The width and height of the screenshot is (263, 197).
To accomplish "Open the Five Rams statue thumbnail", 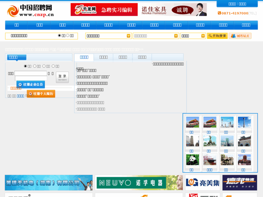I will coord(210,141).
